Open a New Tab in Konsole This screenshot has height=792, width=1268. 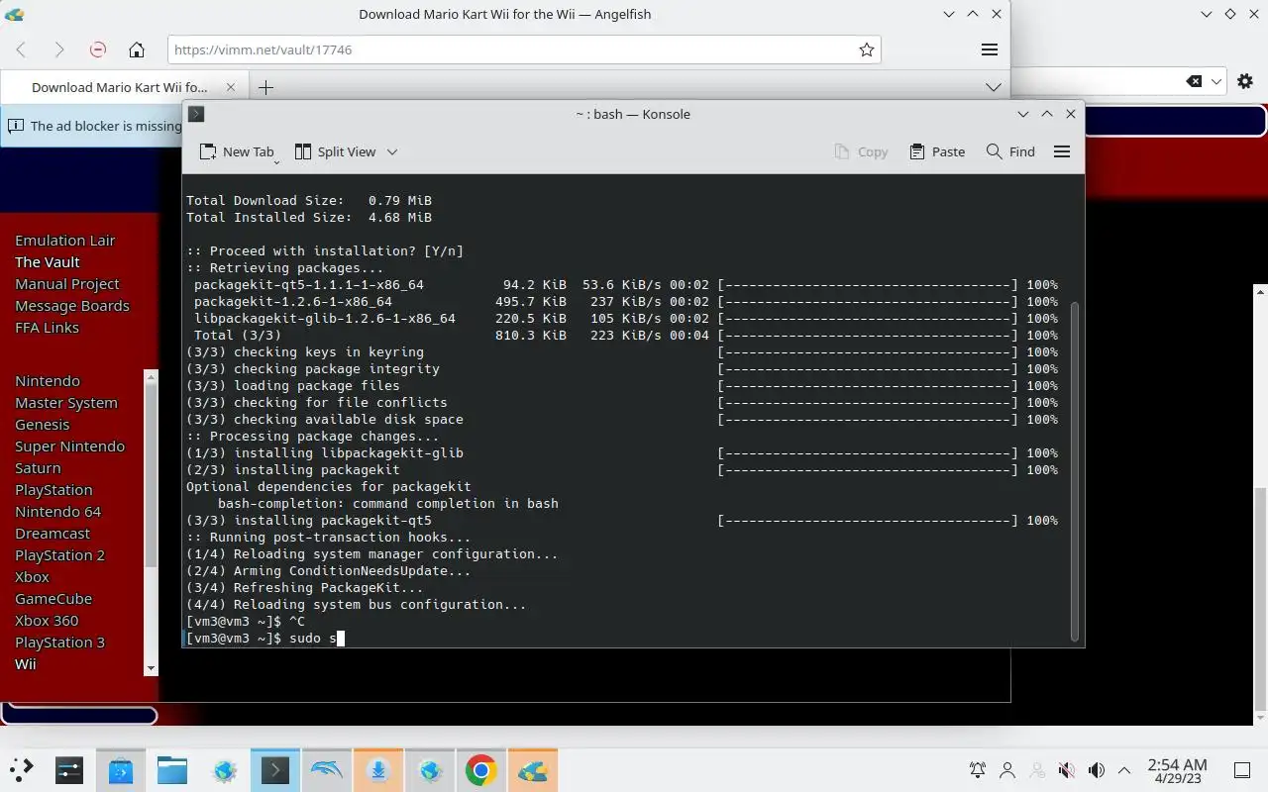pyautogui.click(x=236, y=151)
